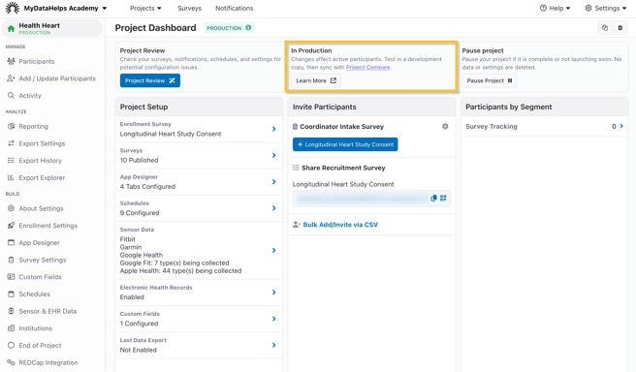The image size is (636, 372).
Task: Expand the App Designer 4 Tabs chevron
Action: [273, 181]
